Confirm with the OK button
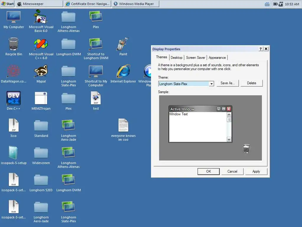The height and width of the screenshot is (227, 302). pyautogui.click(x=209, y=171)
